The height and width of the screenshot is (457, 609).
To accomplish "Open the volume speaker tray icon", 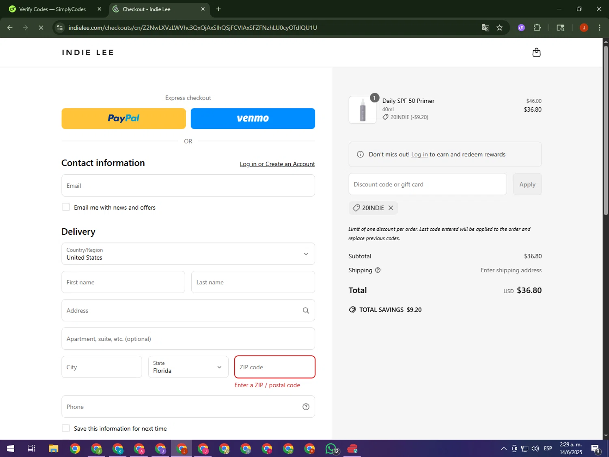I will click(x=535, y=448).
